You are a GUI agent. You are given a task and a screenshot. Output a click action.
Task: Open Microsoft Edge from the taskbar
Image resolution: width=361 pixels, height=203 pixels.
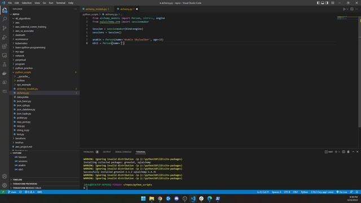(209, 198)
